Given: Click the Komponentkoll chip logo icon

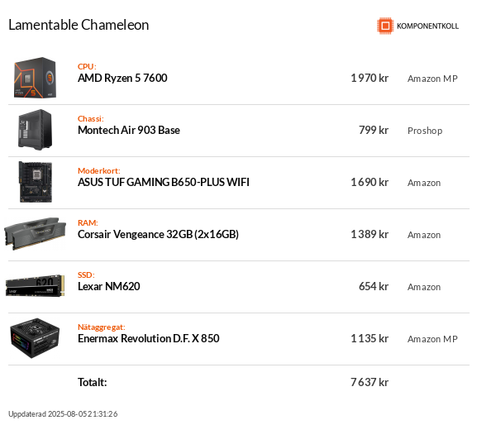Looking at the screenshot, I should tap(385, 26).
